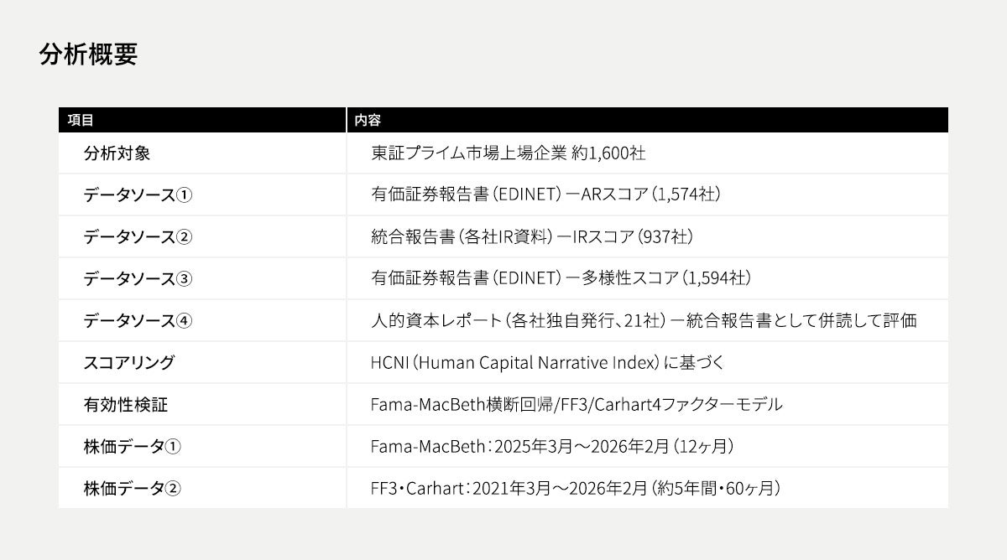Screen dimensions: 1007x560
Task: Click the 東証プライム市場上場企業 約1,600社 cell
Action: pyautogui.click(x=508, y=153)
